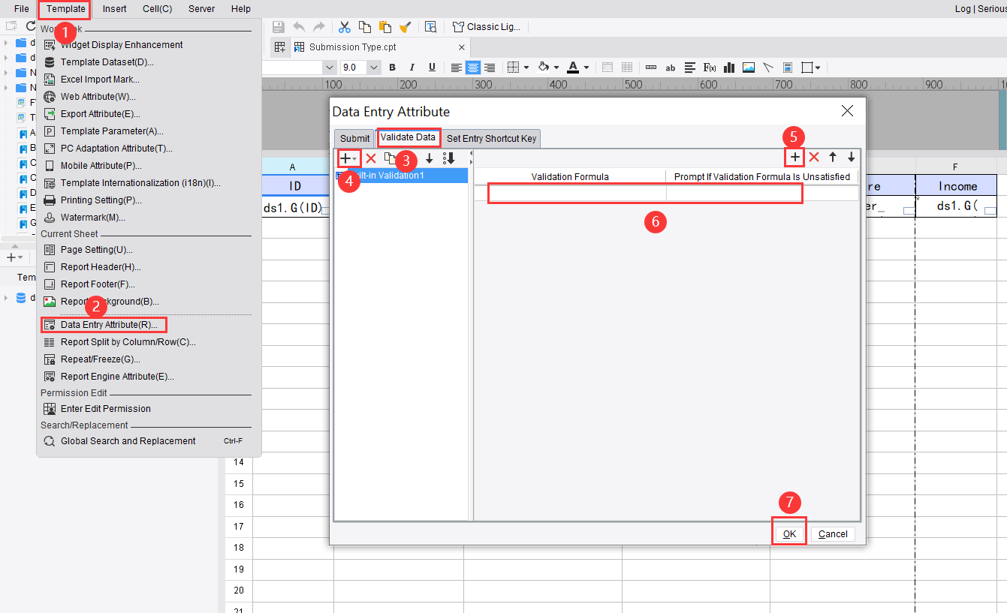Select the Insert Formula F(x) icon
Screen dimensions: 1007x613
(709, 68)
